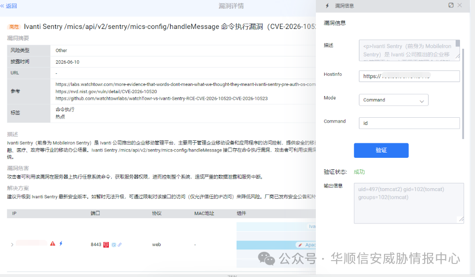Click the blue 验证 button
The image size is (475, 277).
tap(381, 151)
